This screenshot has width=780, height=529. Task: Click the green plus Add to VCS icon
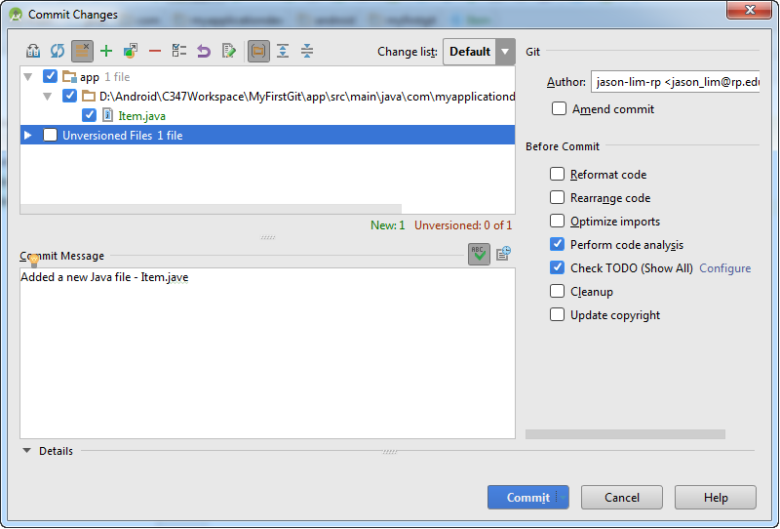coord(106,52)
